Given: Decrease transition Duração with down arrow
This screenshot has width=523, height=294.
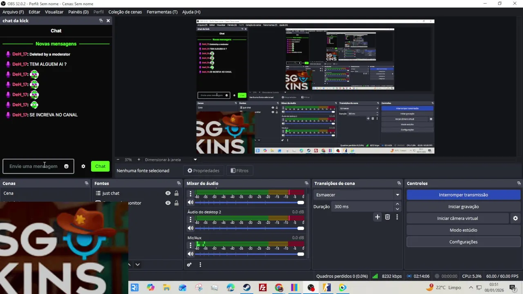Looking at the screenshot, I should (398, 209).
